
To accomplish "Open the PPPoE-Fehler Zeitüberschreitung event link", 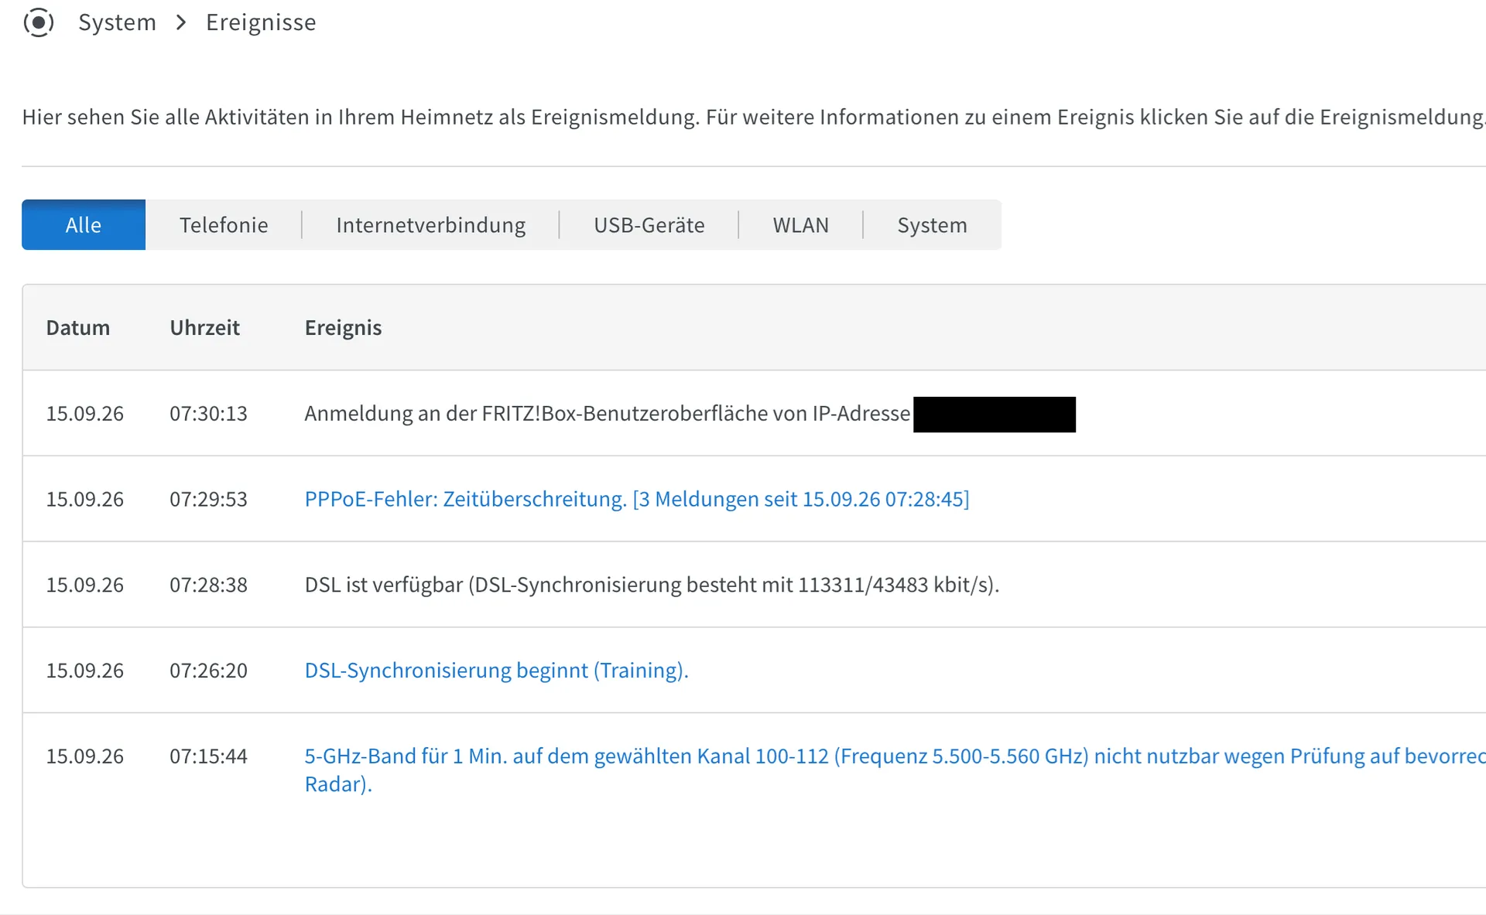I will pos(636,499).
